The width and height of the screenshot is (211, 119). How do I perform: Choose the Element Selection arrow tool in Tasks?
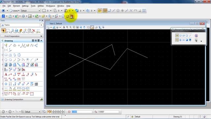point(3,31)
